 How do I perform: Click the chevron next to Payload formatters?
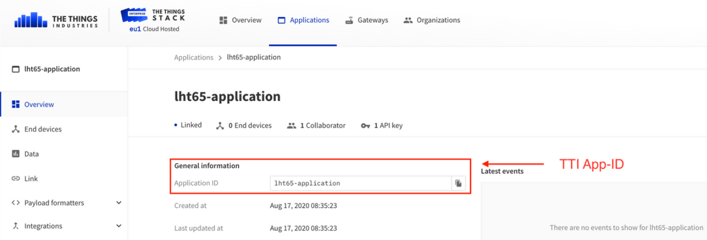(119, 203)
